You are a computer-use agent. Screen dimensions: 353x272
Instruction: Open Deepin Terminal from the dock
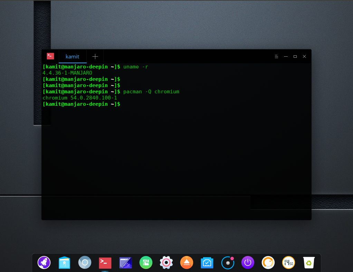(x=105, y=263)
